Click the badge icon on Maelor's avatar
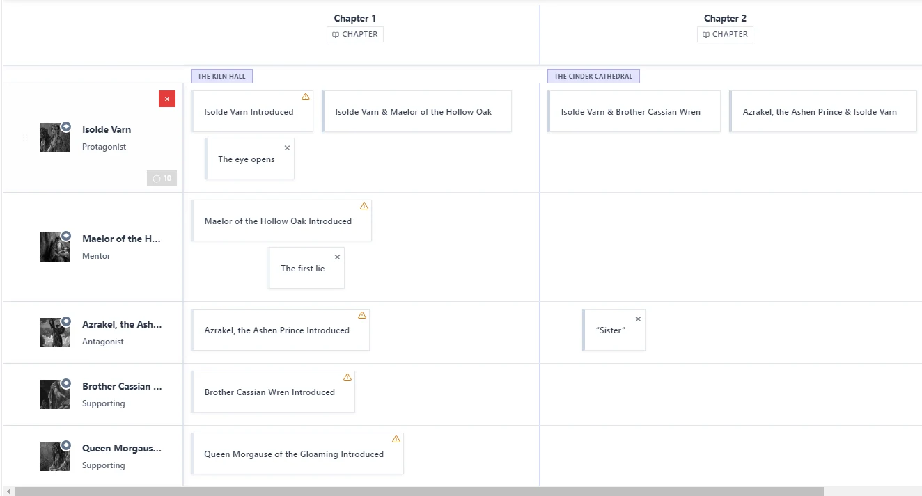 point(66,236)
